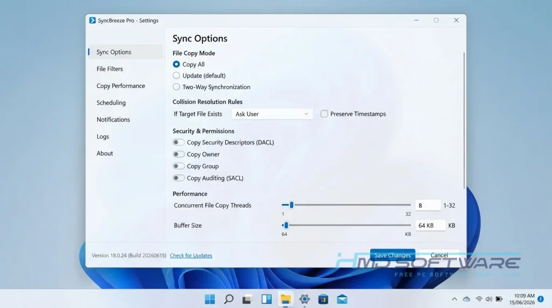
Task: Enable Preserve Timestamps checkbox
Action: (x=324, y=114)
